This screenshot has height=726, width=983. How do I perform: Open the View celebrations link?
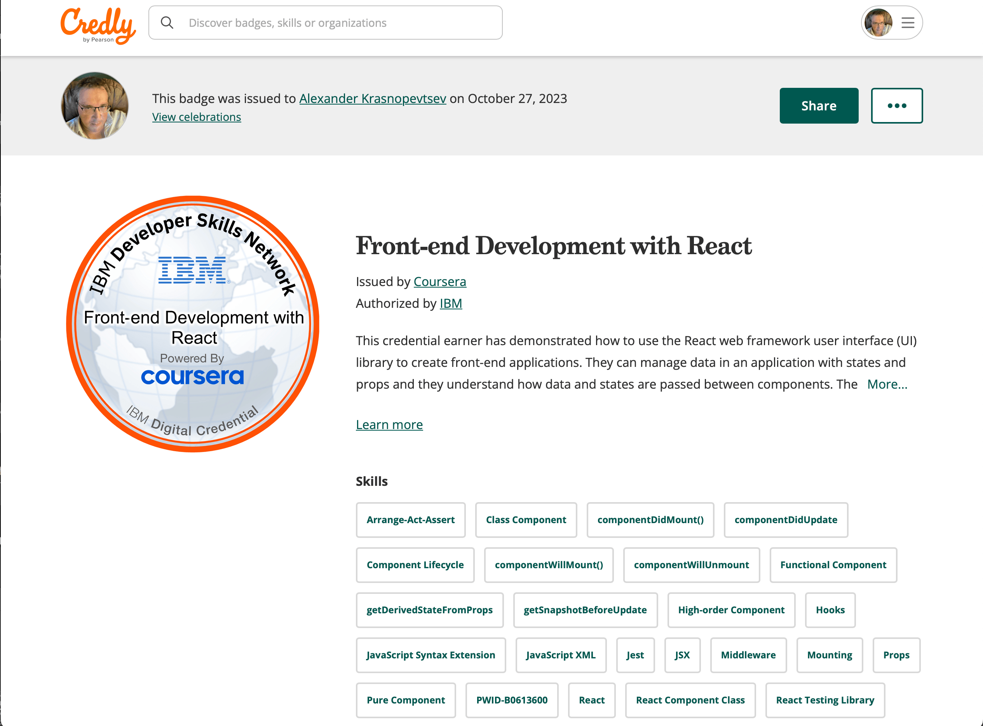pyautogui.click(x=196, y=117)
